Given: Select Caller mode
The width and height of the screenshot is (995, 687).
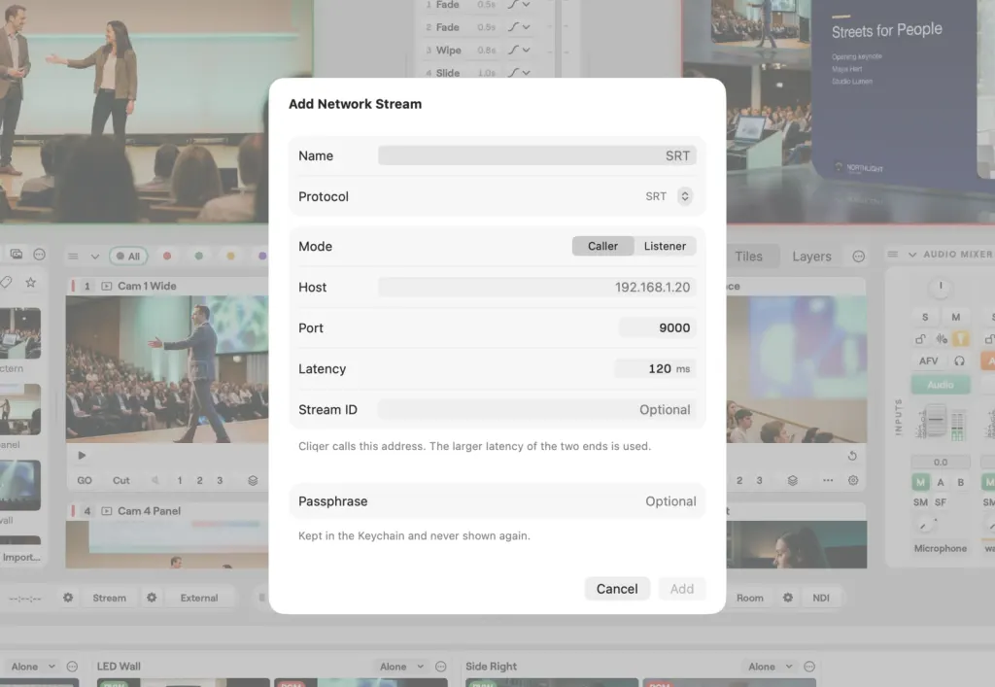Looking at the screenshot, I should (x=602, y=246).
